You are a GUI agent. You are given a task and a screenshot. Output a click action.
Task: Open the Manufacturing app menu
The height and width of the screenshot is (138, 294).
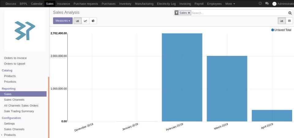[x=144, y=4]
